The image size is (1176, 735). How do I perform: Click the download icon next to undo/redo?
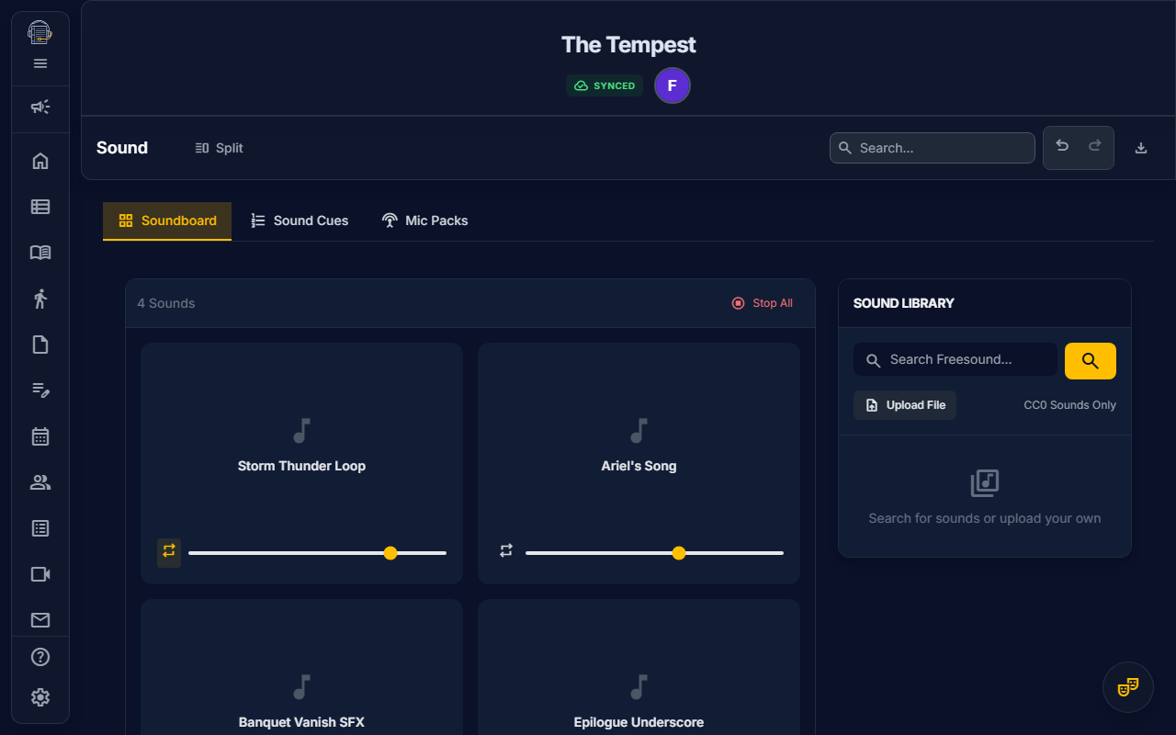[1140, 147]
